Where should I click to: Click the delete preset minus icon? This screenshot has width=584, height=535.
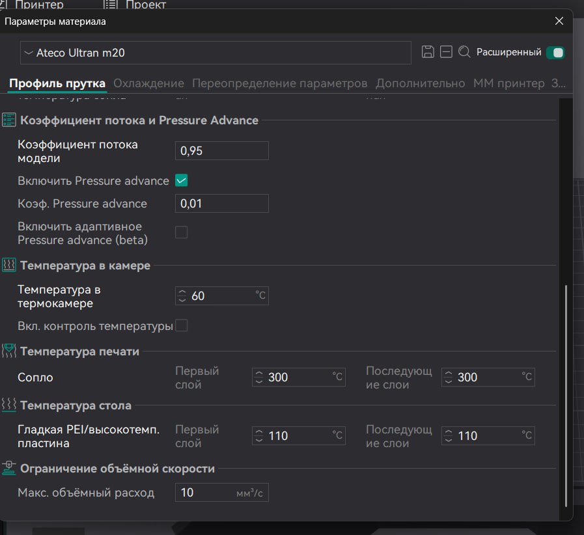[x=446, y=52]
